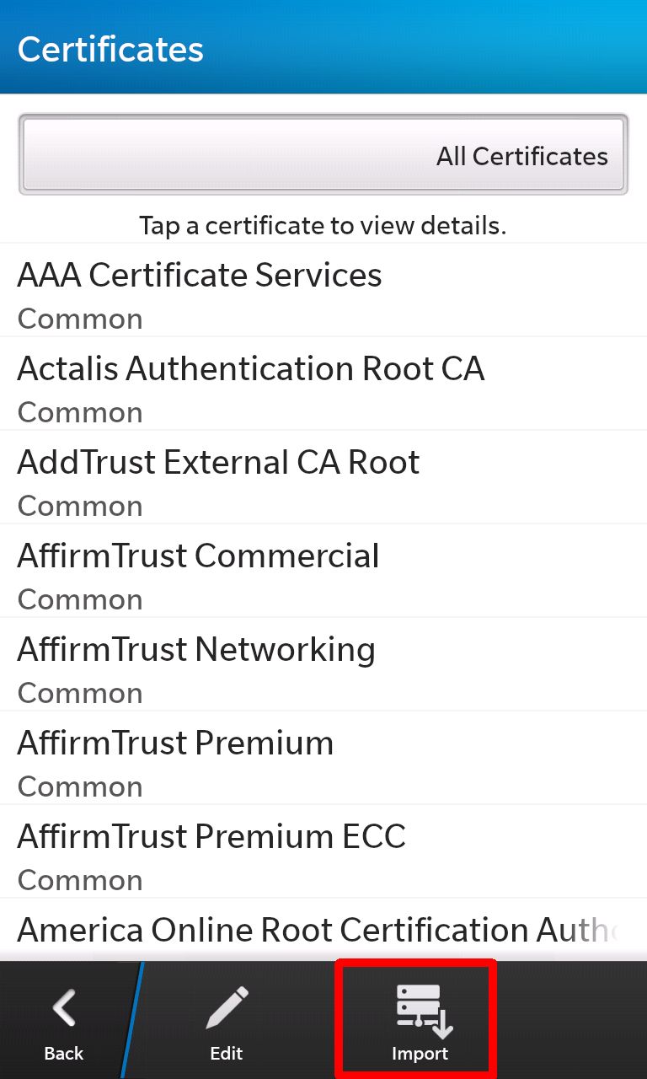Tap the Import label in action bar

click(x=420, y=1054)
